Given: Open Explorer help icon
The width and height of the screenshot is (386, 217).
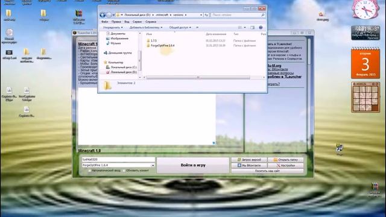Looking at the screenshot, I should coord(261,28).
